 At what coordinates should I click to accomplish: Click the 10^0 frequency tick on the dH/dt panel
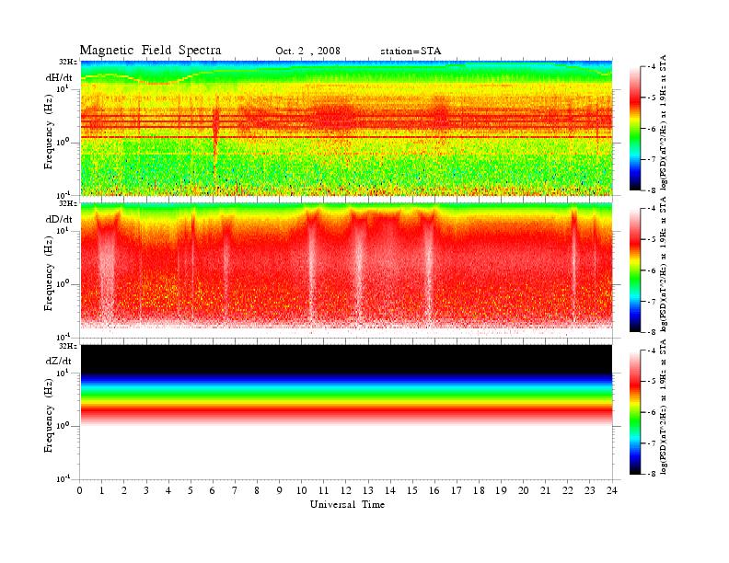point(63,143)
